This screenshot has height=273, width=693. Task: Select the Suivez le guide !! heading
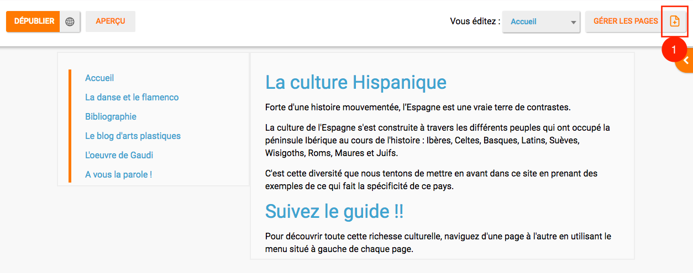pos(334,212)
